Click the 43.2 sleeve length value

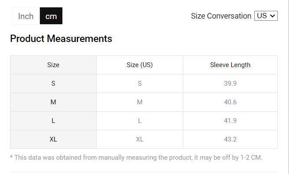[x=230, y=139]
